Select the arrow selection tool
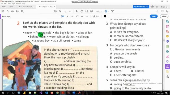 [77, 11]
